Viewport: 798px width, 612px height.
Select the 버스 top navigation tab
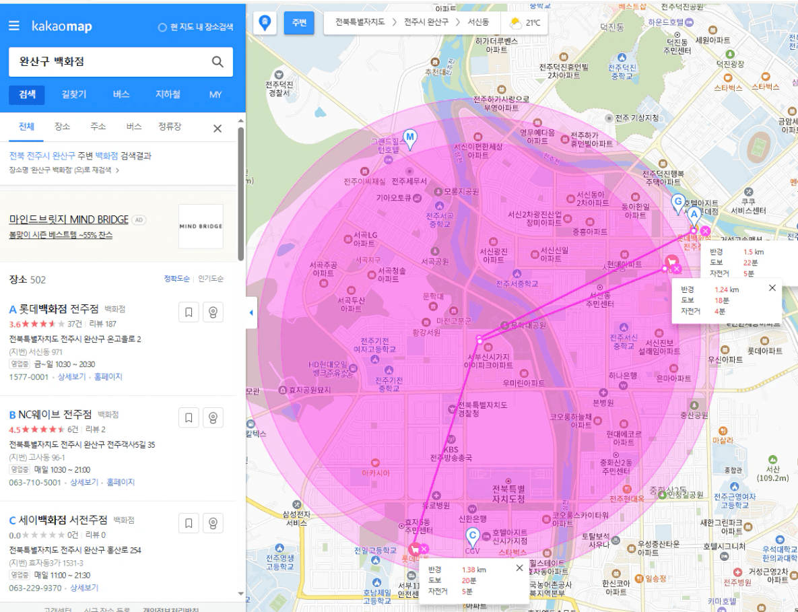click(121, 95)
